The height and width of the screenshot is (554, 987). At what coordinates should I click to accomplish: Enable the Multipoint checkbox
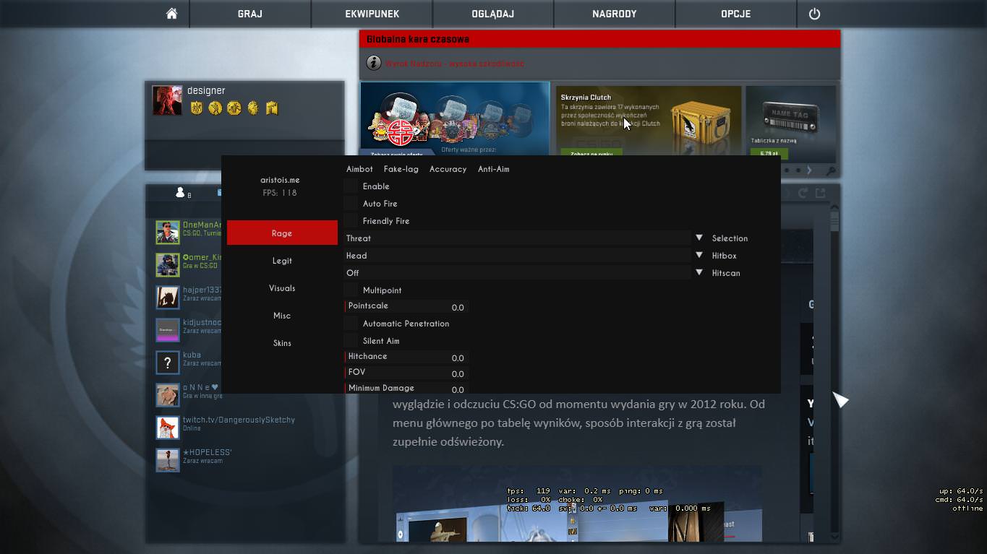351,290
